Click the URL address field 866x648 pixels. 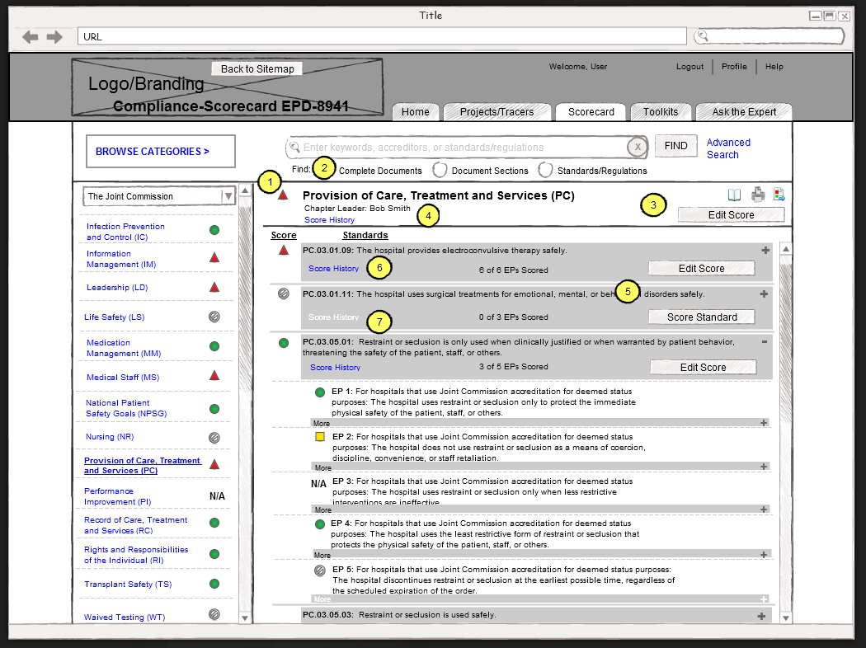click(x=382, y=36)
